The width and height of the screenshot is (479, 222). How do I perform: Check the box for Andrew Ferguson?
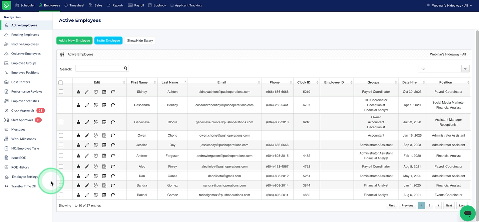[61, 156]
